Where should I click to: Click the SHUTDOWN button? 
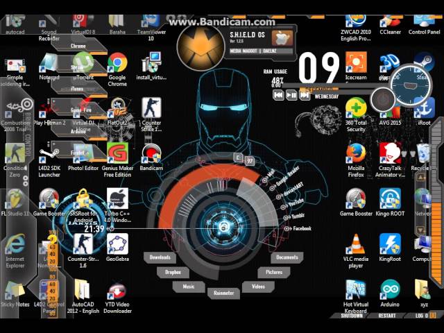click(x=352, y=316)
